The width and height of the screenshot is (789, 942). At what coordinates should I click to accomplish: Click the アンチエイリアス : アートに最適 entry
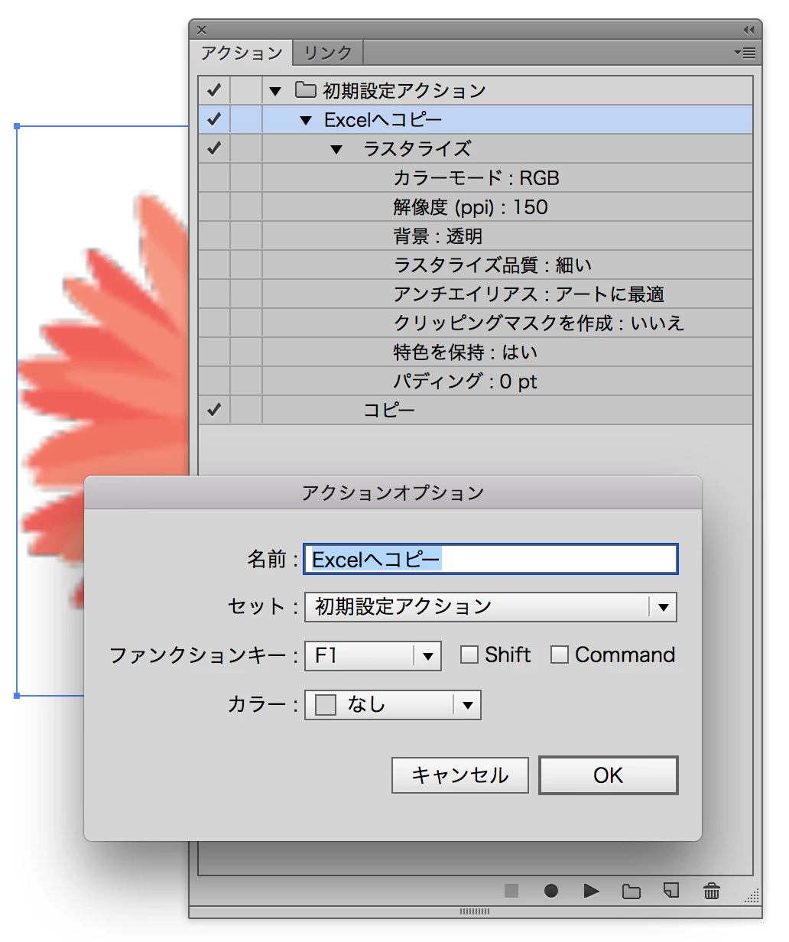click(529, 294)
